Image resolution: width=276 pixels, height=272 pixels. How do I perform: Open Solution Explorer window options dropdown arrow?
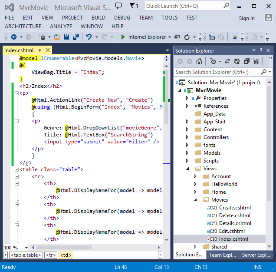(x=254, y=50)
